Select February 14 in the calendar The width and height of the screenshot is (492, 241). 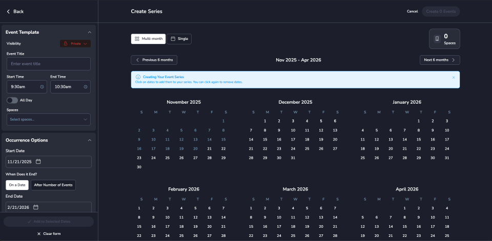point(223,217)
